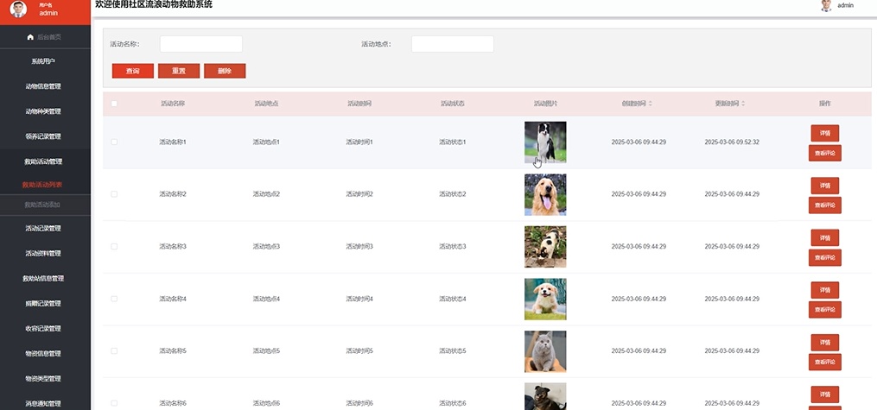877x410 pixels.
Task: Click 查看评论 for 活动名称1 row
Action: (824, 153)
